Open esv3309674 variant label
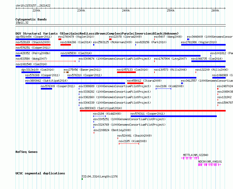The height and width of the screenshot is (189, 233). click(115, 59)
